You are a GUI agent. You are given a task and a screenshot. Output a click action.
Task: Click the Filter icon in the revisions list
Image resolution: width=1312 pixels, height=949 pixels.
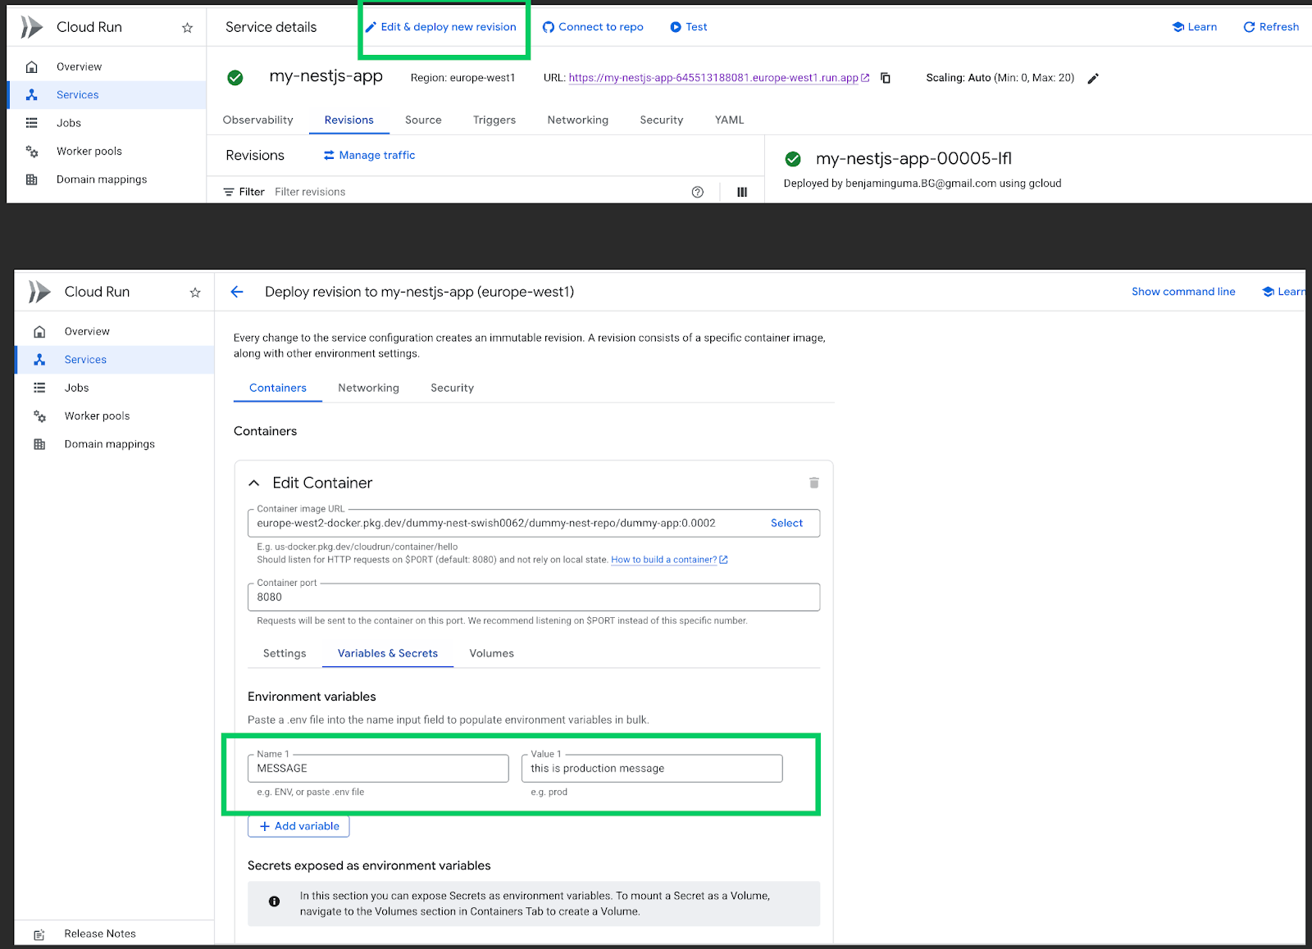tap(229, 192)
